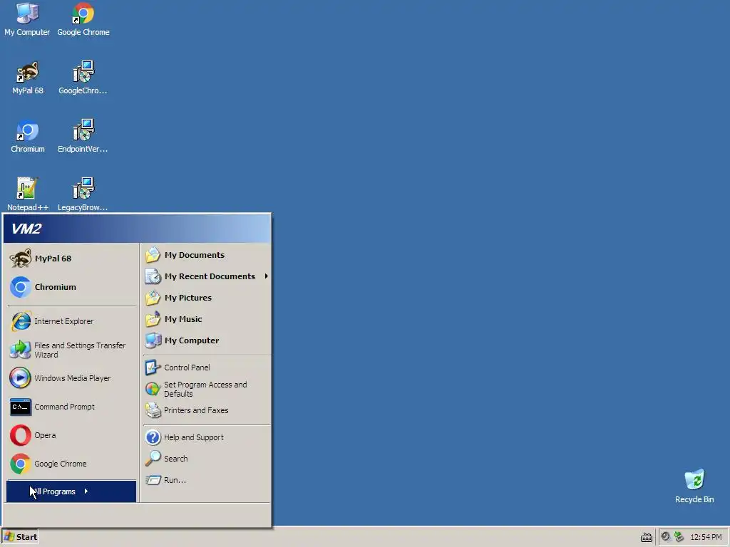Image resolution: width=730 pixels, height=547 pixels.
Task: Click the Start button on taskbar
Action: pyautogui.click(x=20, y=537)
